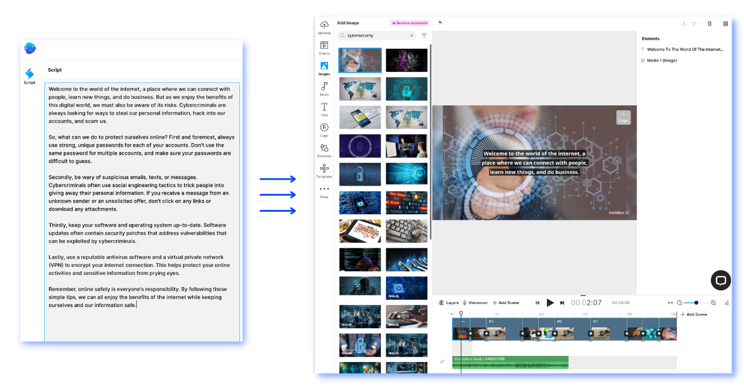Screen dimensions: 744x390
Task: Adjust the timeline zoom slider
Action: pos(696,303)
